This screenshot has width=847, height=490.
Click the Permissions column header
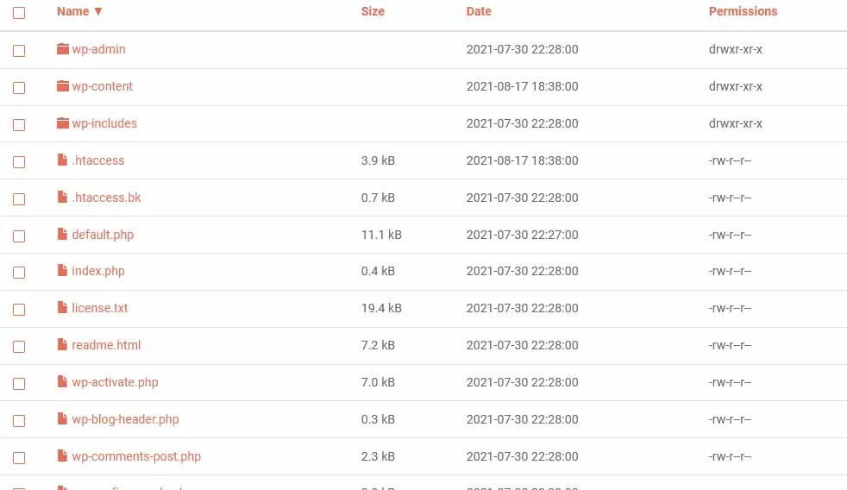click(x=743, y=11)
